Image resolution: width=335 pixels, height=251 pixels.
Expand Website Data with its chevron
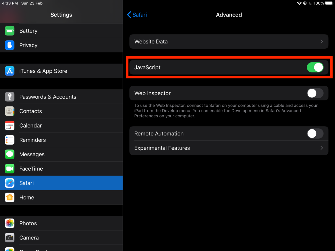click(322, 42)
